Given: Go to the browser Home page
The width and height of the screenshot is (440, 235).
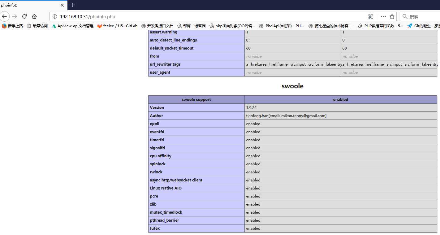Looking at the screenshot, I should pyautogui.click(x=34, y=16).
